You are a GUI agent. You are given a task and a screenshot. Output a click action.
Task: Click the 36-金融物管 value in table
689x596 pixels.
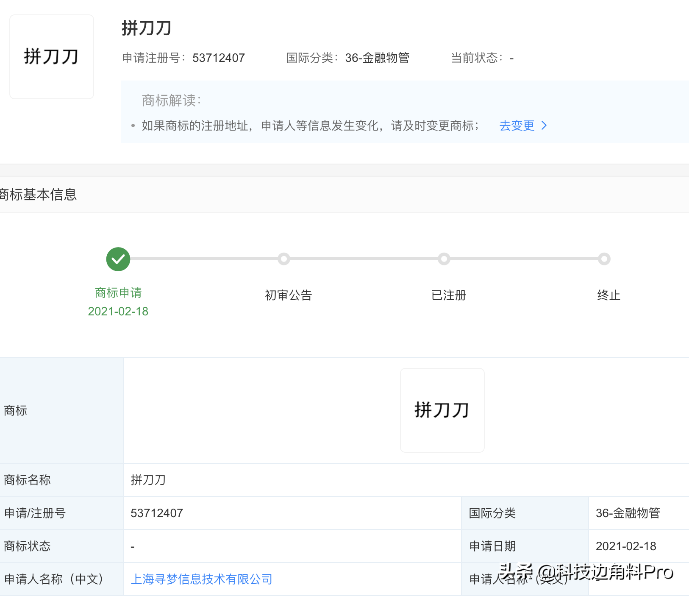click(x=628, y=513)
